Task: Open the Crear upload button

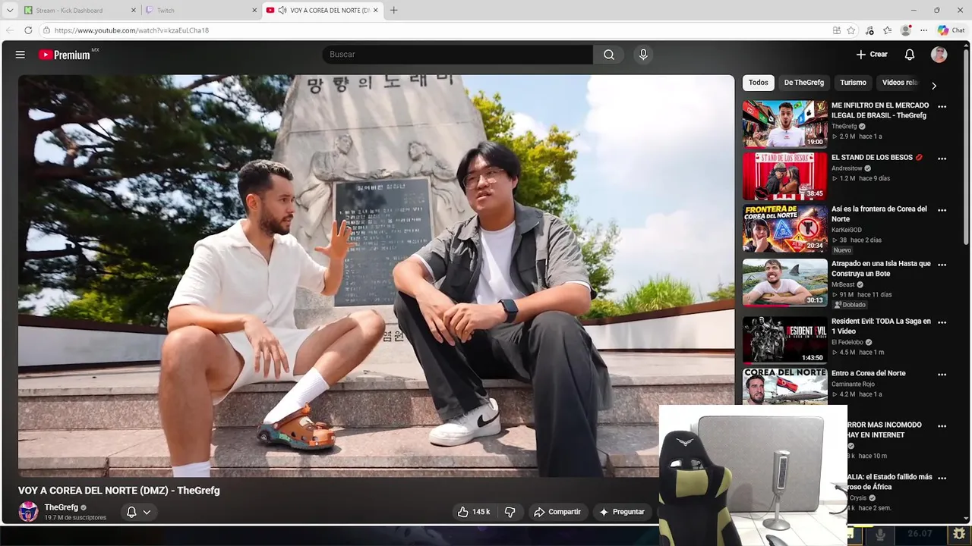Action: (872, 55)
